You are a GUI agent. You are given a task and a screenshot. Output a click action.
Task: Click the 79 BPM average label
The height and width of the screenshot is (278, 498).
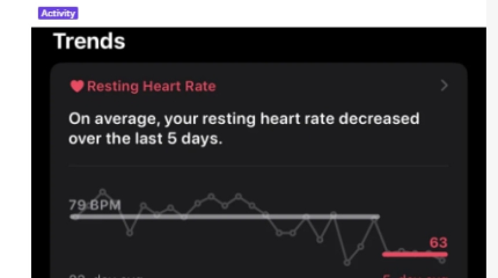(95, 205)
